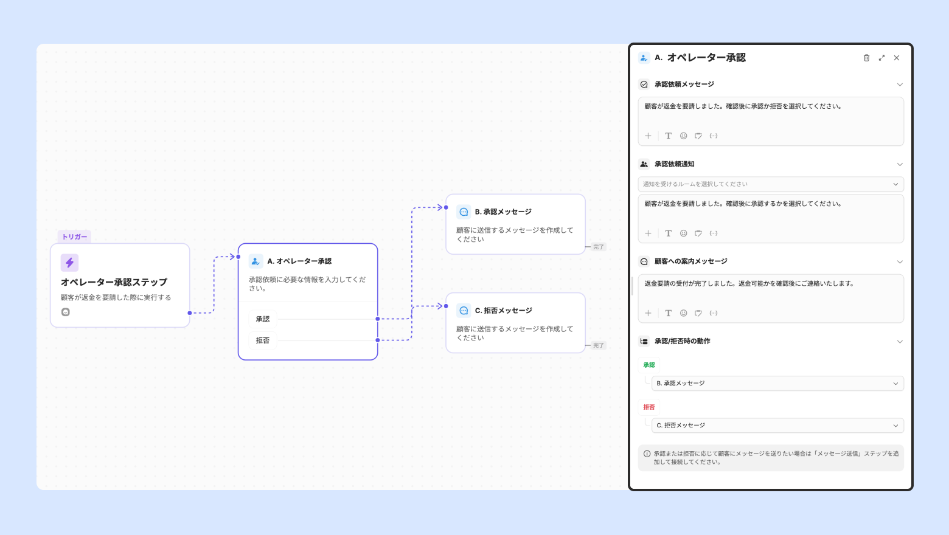Screen dimensions: 949x535
Task: Click the plus icon in 顧客への案内メッセージ editor
Action: [x=648, y=313]
